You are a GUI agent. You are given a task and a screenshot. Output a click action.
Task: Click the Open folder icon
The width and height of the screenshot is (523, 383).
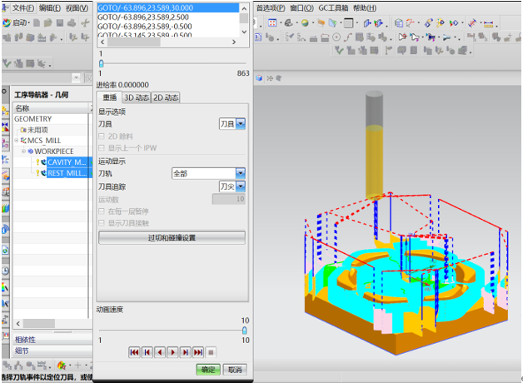(48, 22)
